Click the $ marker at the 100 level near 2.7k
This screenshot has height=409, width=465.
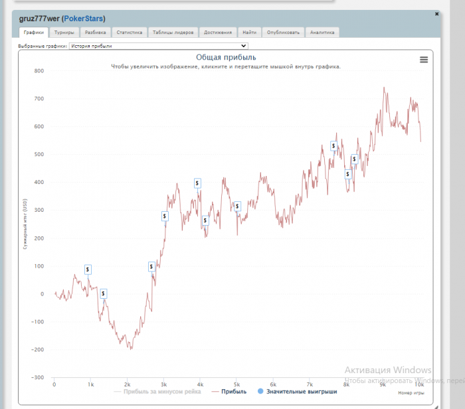click(151, 267)
